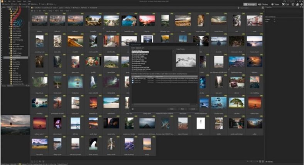The height and width of the screenshot is (165, 304).
Task: Open the Help menu
Action: coord(29,1)
